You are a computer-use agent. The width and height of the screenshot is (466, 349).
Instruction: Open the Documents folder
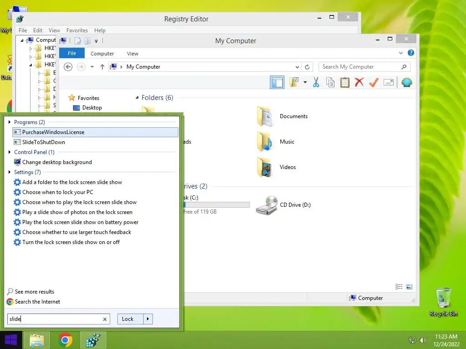click(282, 116)
